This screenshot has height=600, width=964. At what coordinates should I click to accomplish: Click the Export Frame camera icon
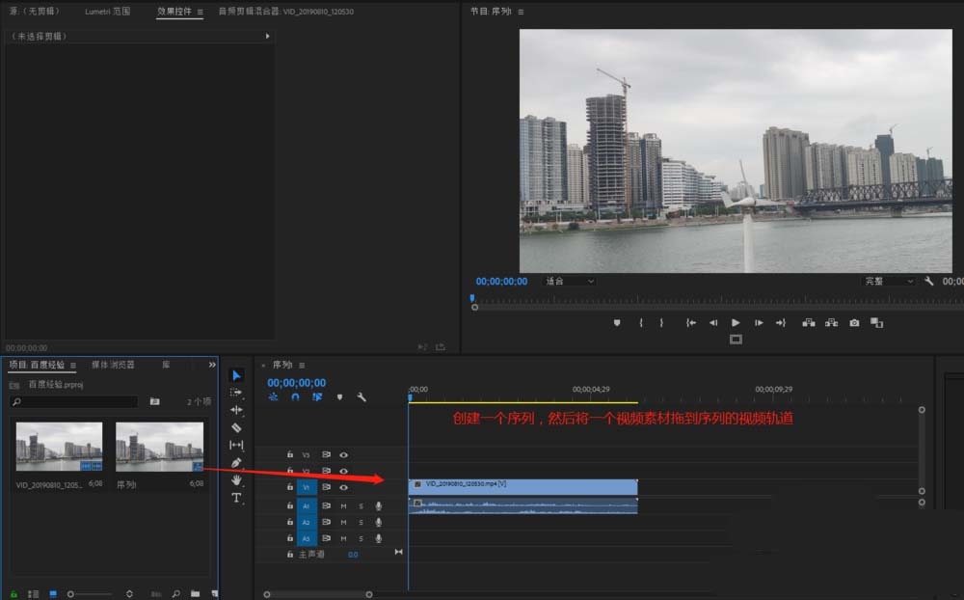pyautogui.click(x=854, y=323)
